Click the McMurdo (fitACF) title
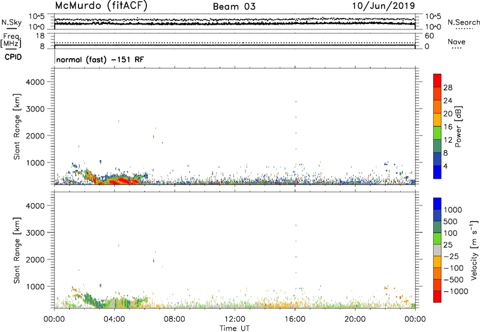 101,6
